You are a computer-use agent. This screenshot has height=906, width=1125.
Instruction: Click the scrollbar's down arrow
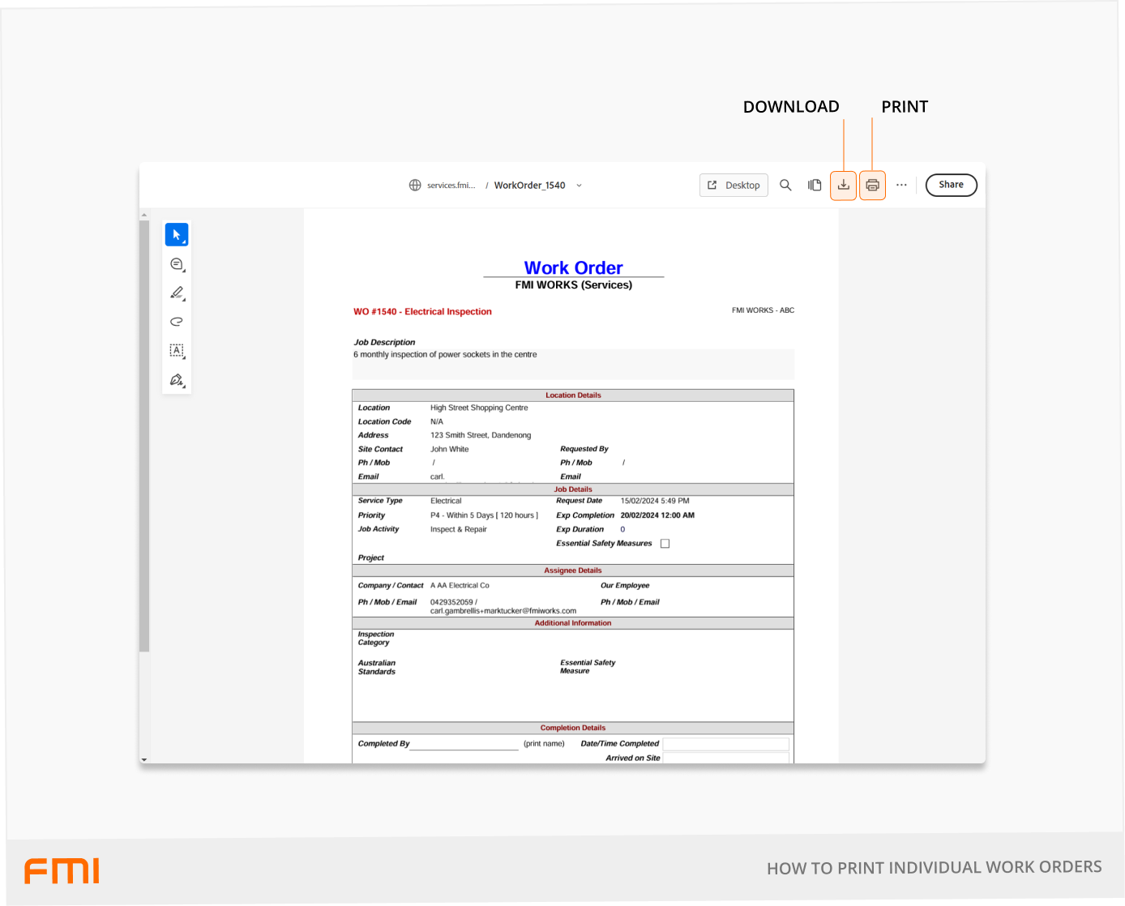coord(144,759)
